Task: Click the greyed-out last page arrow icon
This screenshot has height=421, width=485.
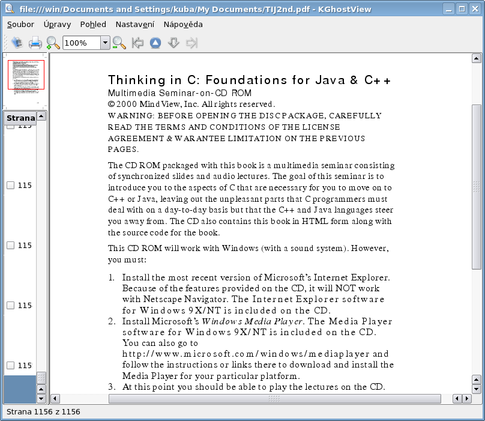Action: (191, 43)
